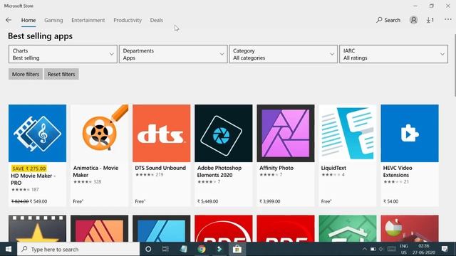This screenshot has height=256, width=456.
Task: Switch to the Gaming tab
Action: click(x=53, y=20)
